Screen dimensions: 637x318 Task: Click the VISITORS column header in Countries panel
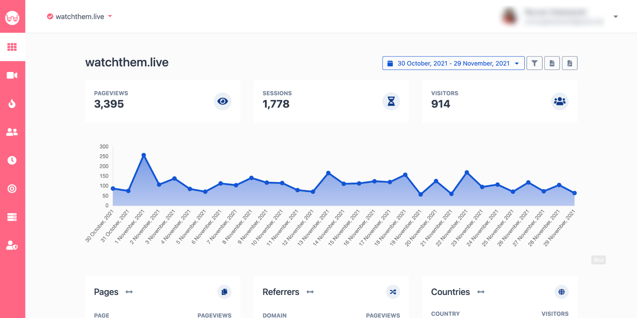click(x=555, y=314)
